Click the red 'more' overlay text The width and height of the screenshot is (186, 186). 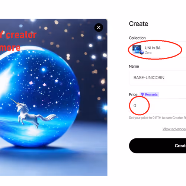(10, 48)
